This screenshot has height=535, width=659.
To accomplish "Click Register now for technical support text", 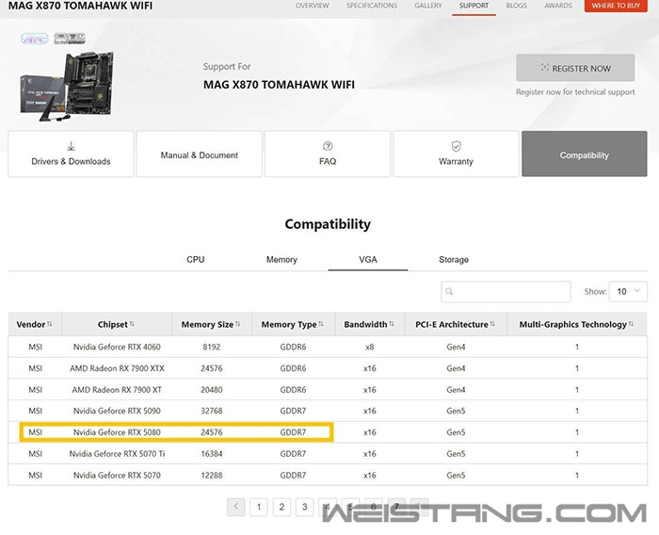I will coord(575,92).
